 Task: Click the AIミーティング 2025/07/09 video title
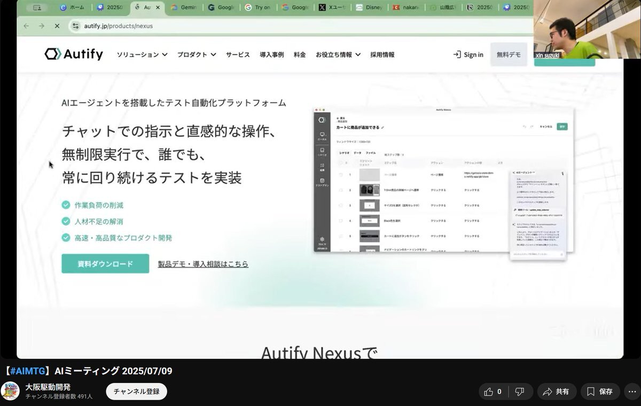(x=113, y=371)
